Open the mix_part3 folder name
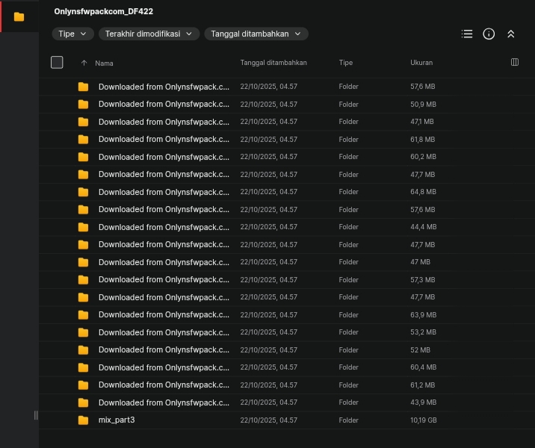The width and height of the screenshot is (535, 448). pyautogui.click(x=117, y=420)
